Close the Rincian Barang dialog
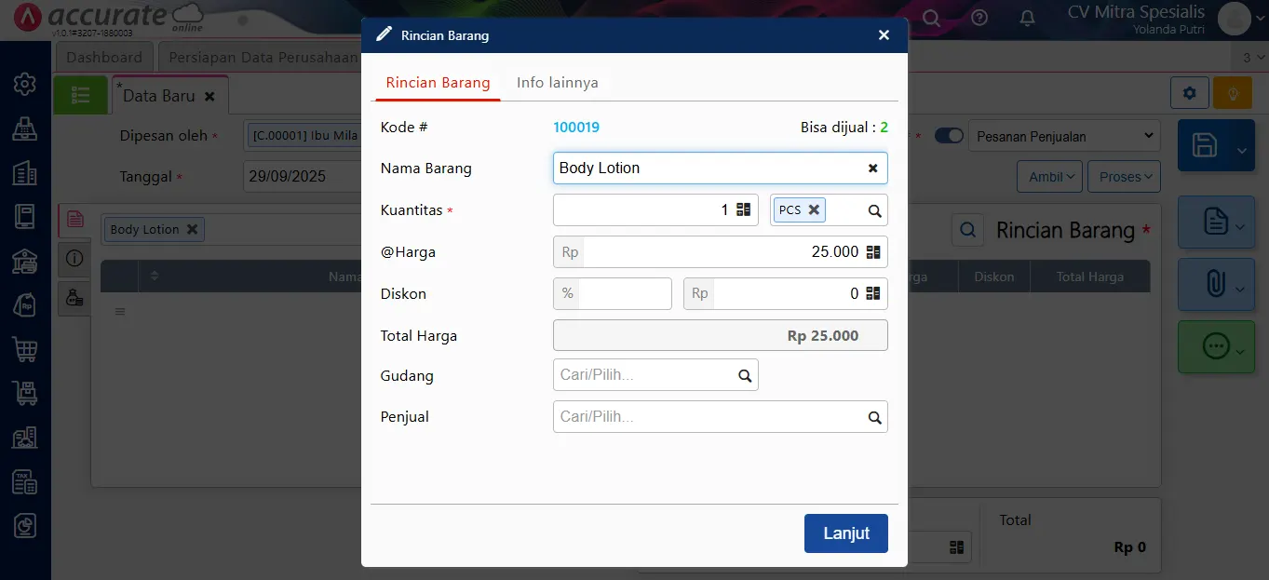The image size is (1269, 580). click(x=884, y=35)
